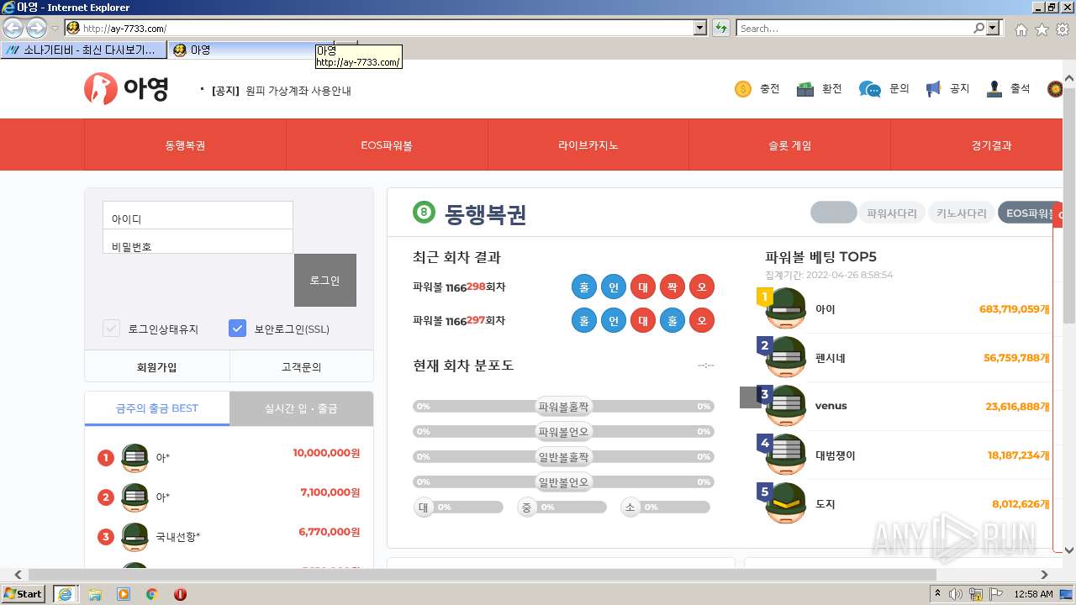Image resolution: width=1076 pixels, height=605 pixels.
Task: Open the Windows Start menu
Action: point(24,594)
